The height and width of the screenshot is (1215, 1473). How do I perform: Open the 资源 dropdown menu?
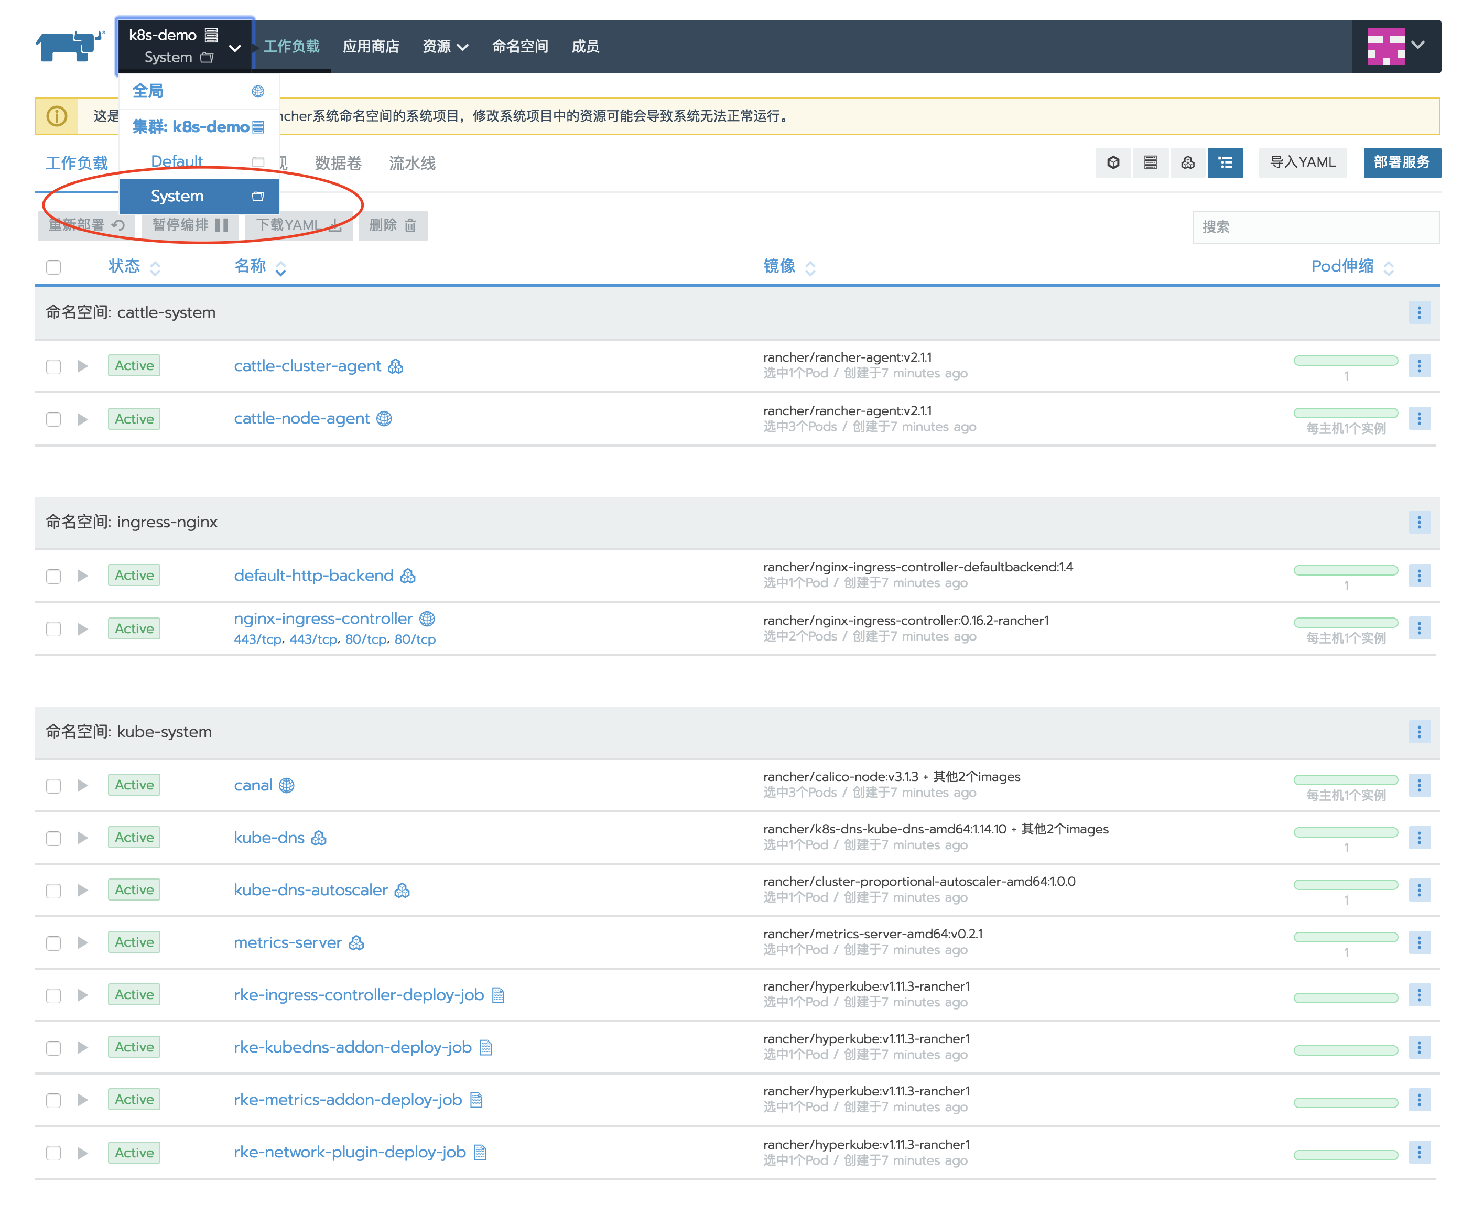click(445, 47)
